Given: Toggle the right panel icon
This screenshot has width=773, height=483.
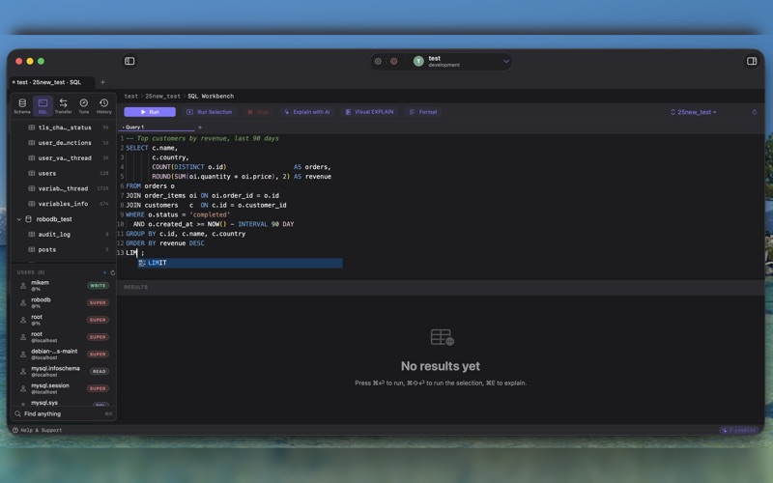Looking at the screenshot, I should point(752,61).
